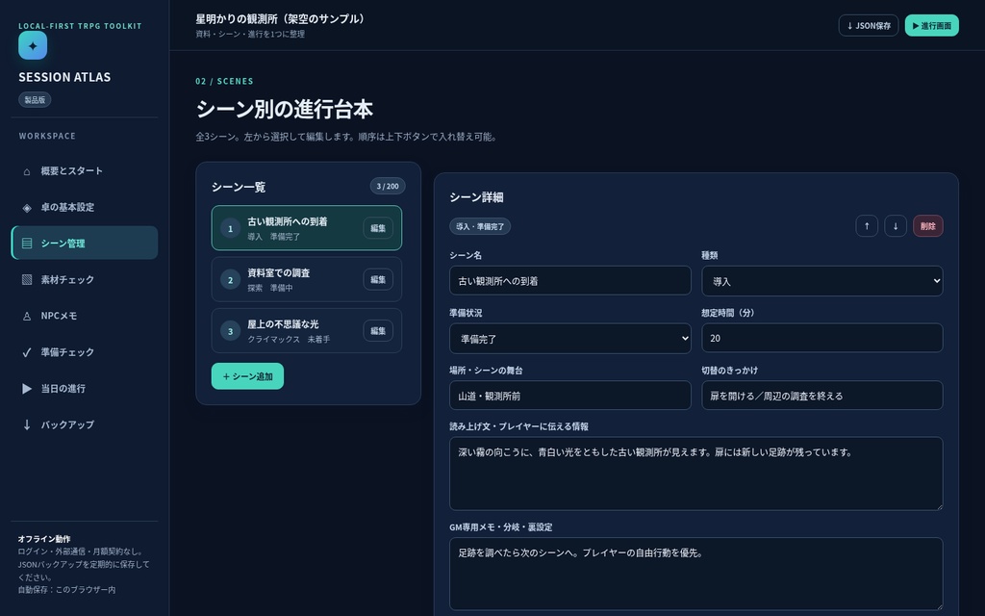Screen dimensions: 985x616
Task: Click the 切替のきっかけ input field
Action: pyautogui.click(x=822, y=396)
